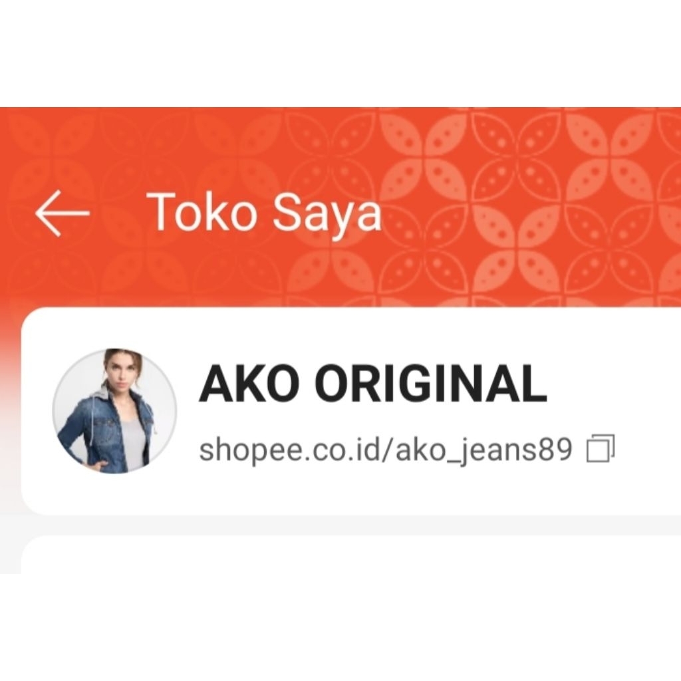Click the orange batik pattern header banner
Screen dimensions: 681x681
point(340,207)
